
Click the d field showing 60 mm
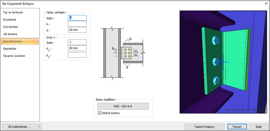click(77, 30)
